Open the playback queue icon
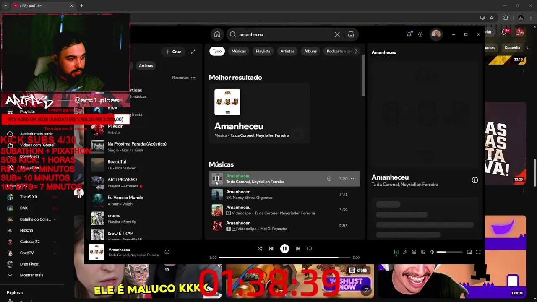This screenshot has height=302, width=537. point(414,252)
